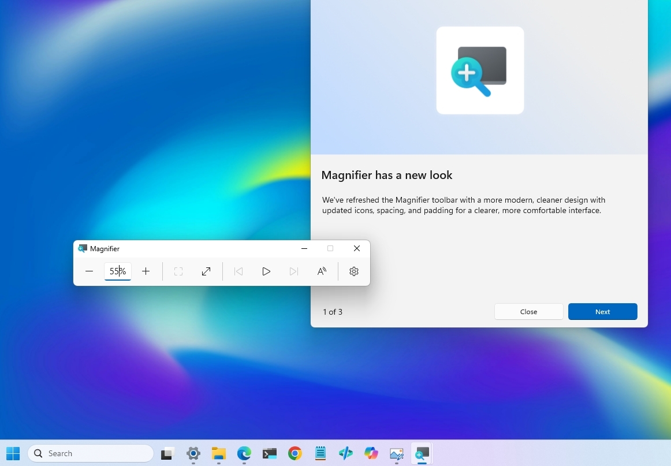Viewport: 671px width, 466px height.
Task: Minimize the Magnifier toolbar window
Action: point(304,249)
